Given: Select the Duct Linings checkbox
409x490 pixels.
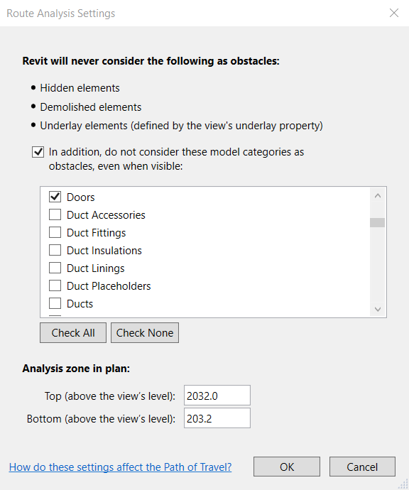Looking at the screenshot, I should click(x=55, y=268).
